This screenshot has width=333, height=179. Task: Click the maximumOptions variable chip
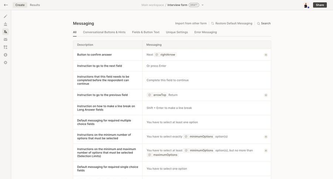163,155
